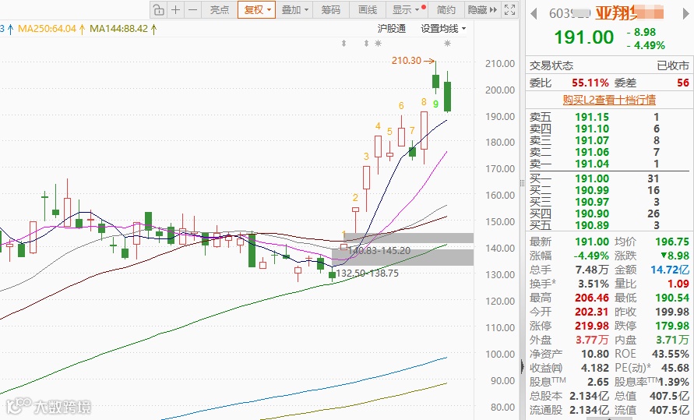The width and height of the screenshot is (694, 420).
Task: Switch to 简约 simple mode
Action: pos(446,9)
